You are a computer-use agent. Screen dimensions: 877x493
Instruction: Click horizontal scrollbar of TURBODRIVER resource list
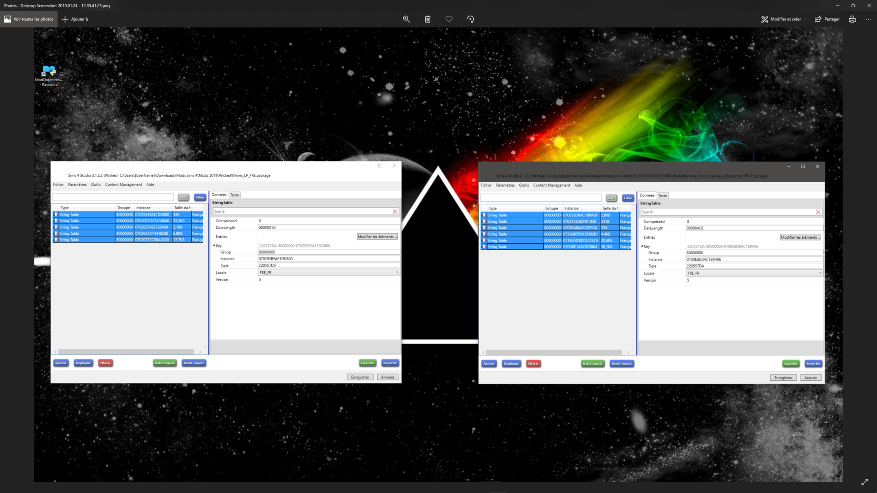click(x=554, y=352)
